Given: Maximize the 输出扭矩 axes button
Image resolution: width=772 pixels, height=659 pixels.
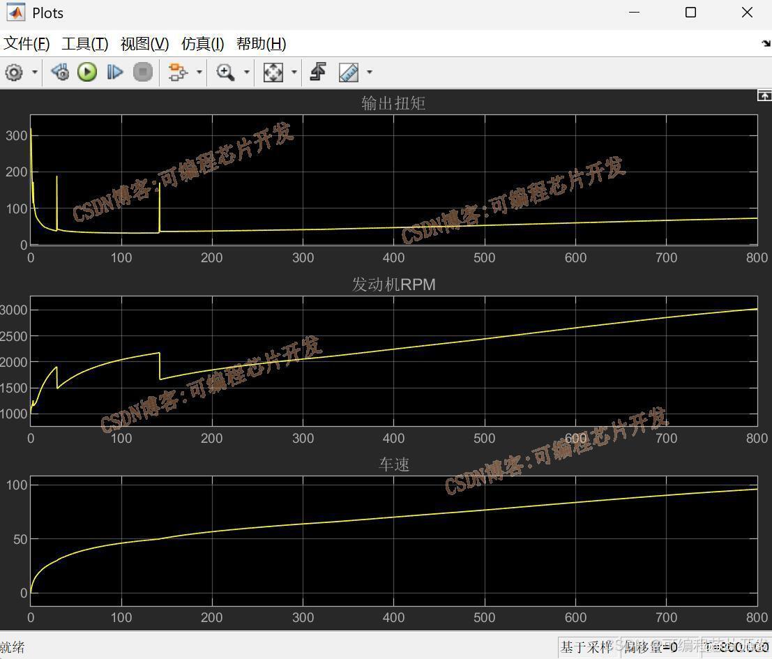Looking at the screenshot, I should (764, 96).
